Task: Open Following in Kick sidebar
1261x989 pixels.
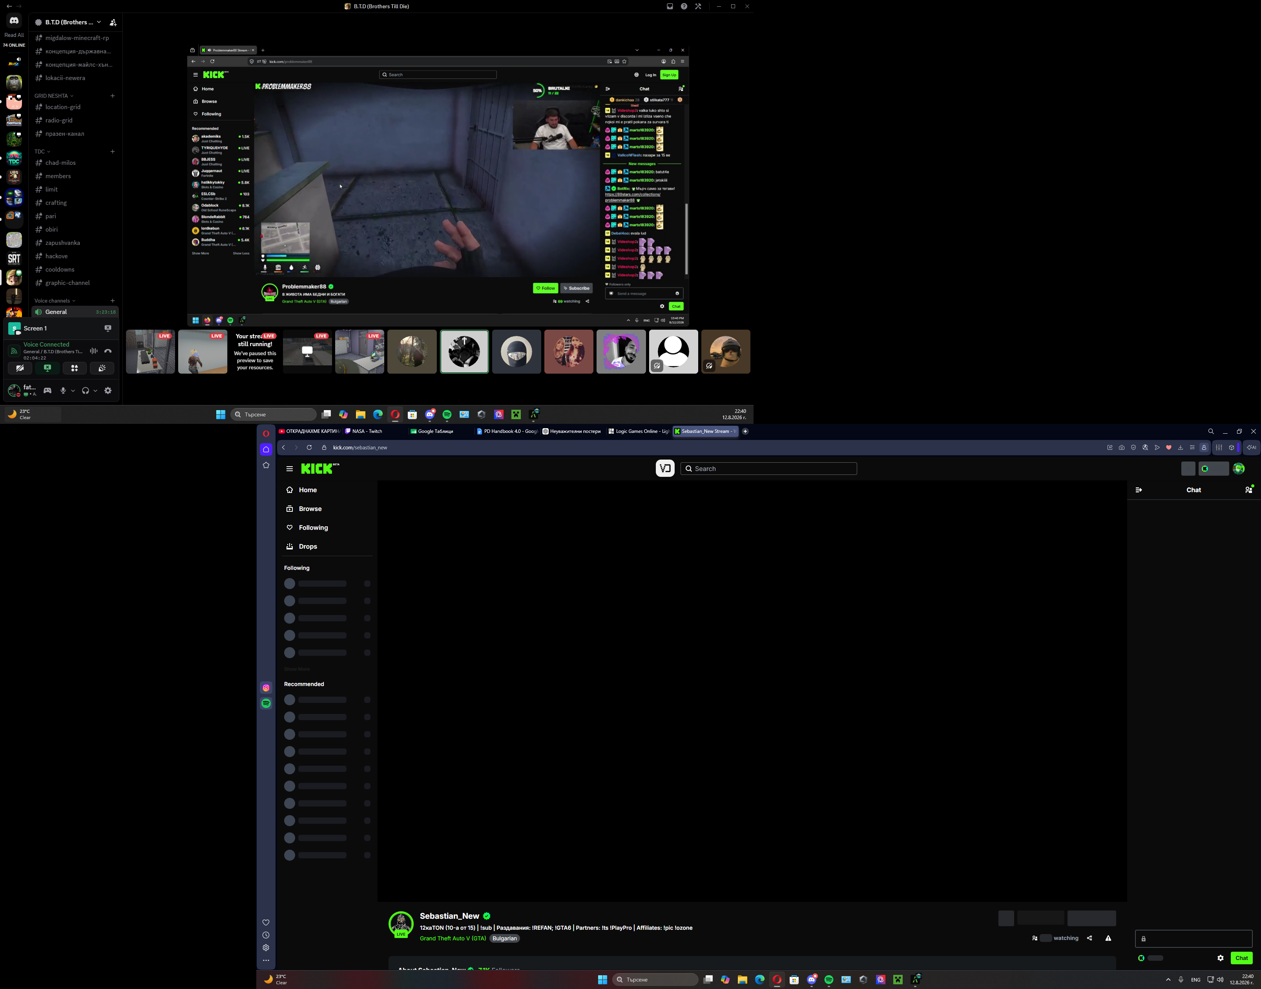Action: click(x=327, y=528)
